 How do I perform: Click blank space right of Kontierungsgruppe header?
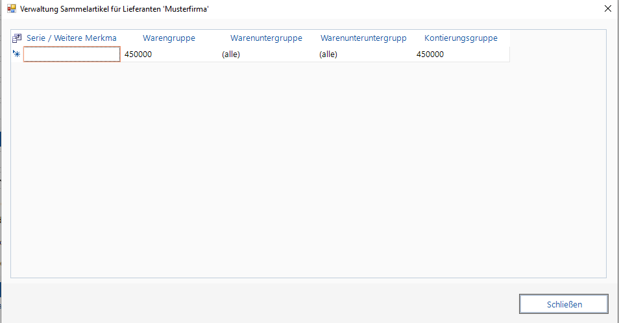(x=558, y=38)
